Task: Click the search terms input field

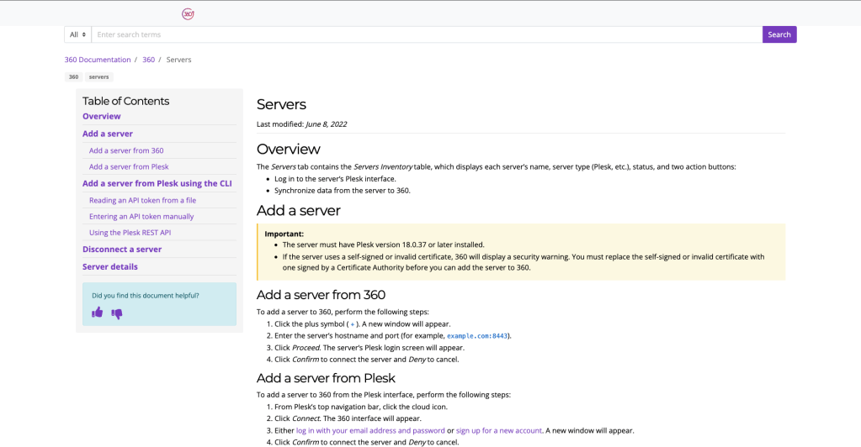Action: 426,34
